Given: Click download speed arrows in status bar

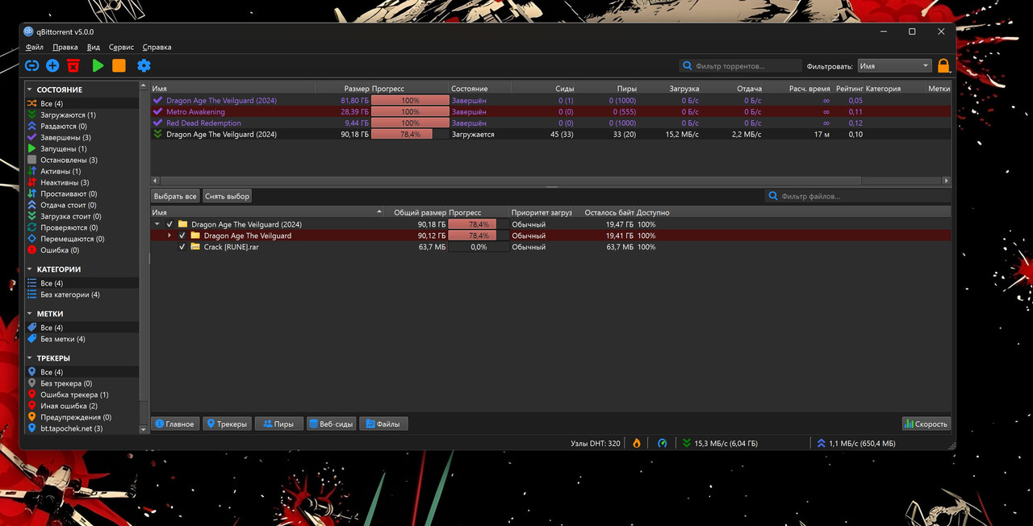Looking at the screenshot, I should tap(687, 443).
